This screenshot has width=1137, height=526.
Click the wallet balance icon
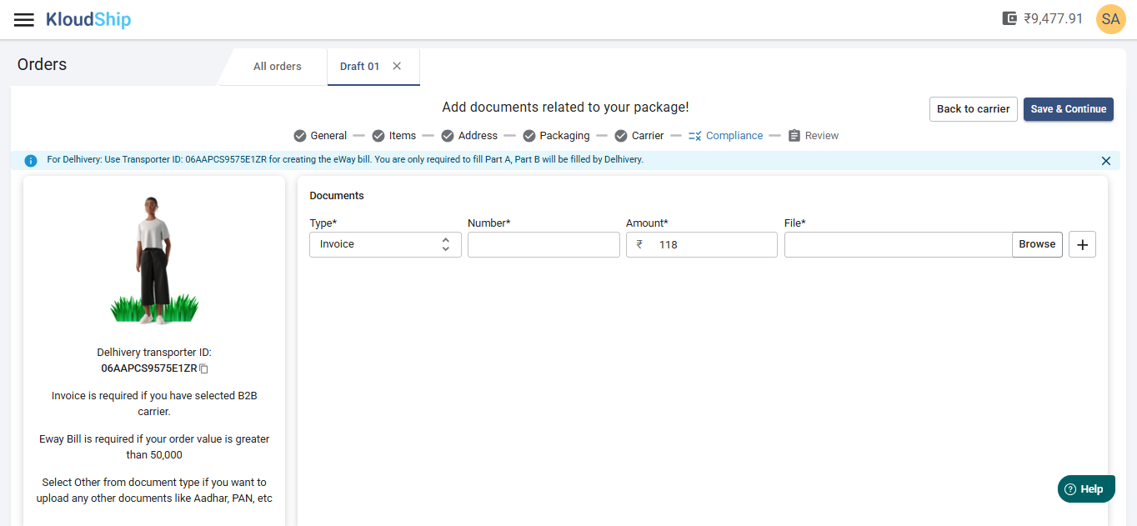[1009, 18]
